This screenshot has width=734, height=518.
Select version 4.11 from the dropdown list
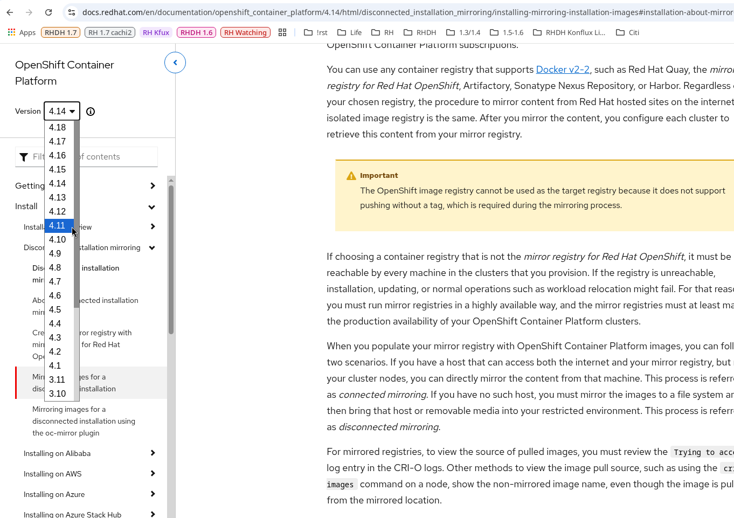[57, 225]
